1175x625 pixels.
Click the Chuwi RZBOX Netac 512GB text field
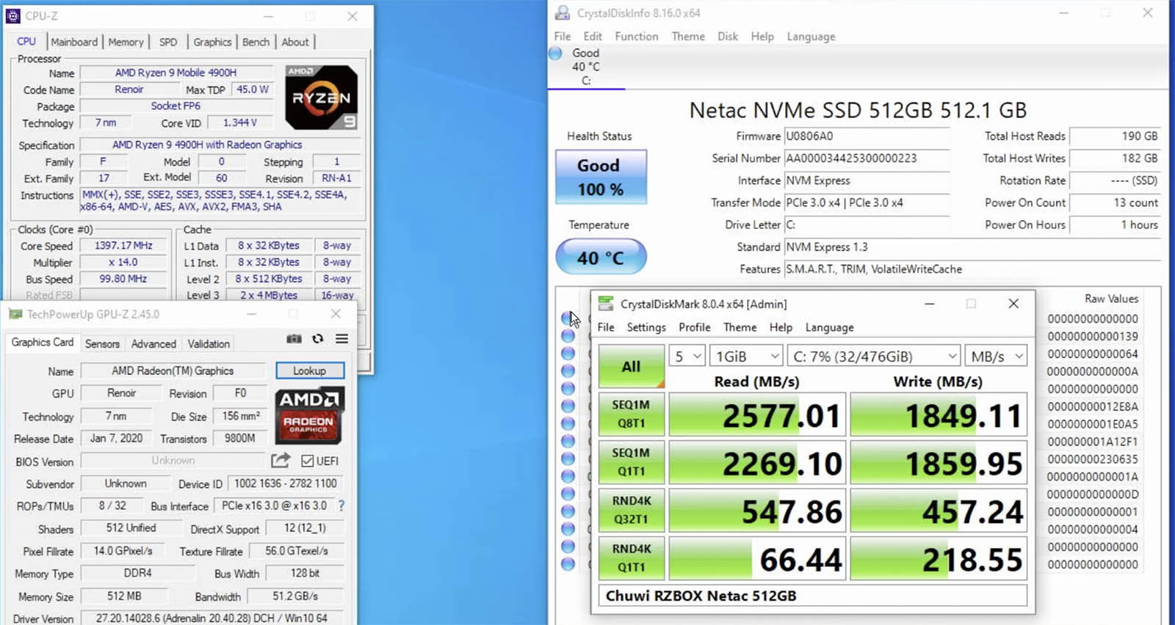812,596
